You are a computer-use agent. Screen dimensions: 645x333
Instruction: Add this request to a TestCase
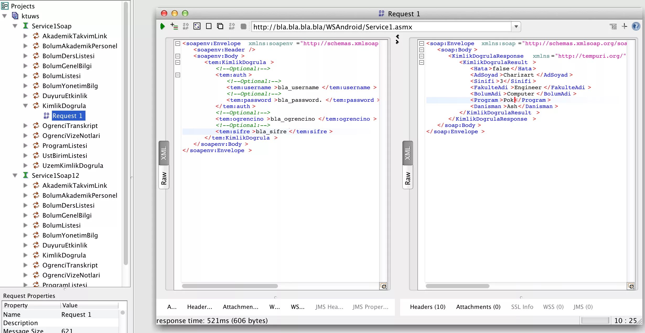pos(174,26)
